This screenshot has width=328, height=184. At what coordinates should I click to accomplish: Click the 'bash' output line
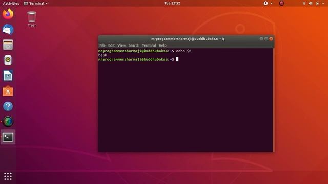click(102, 55)
